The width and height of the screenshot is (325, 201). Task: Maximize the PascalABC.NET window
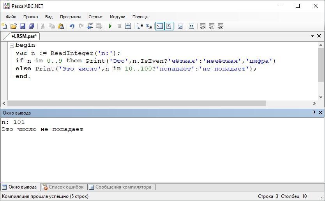pos(298,6)
